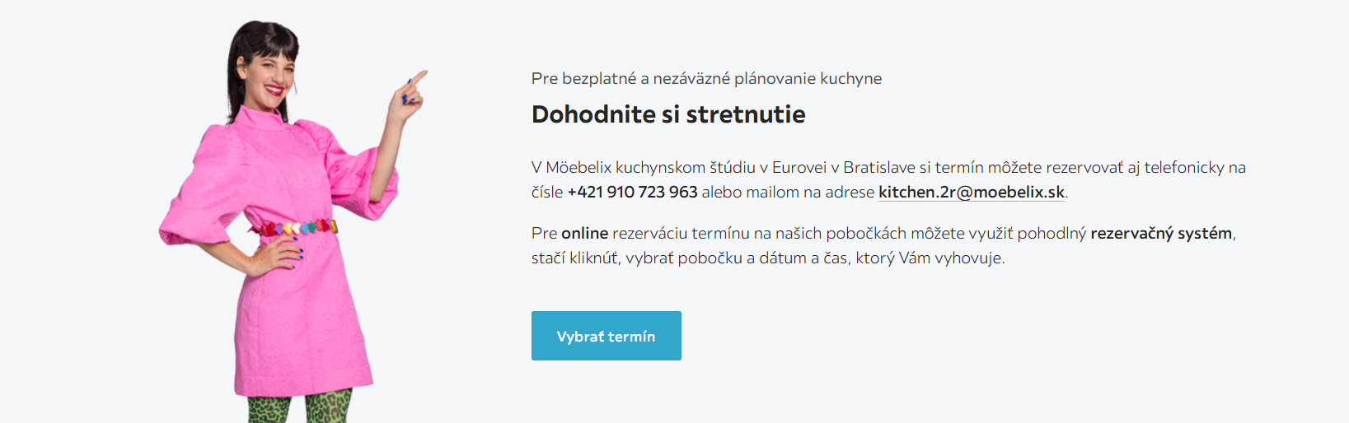Click the phone number +421 910 723 963
Screen dimensions: 1349x423
click(632, 193)
